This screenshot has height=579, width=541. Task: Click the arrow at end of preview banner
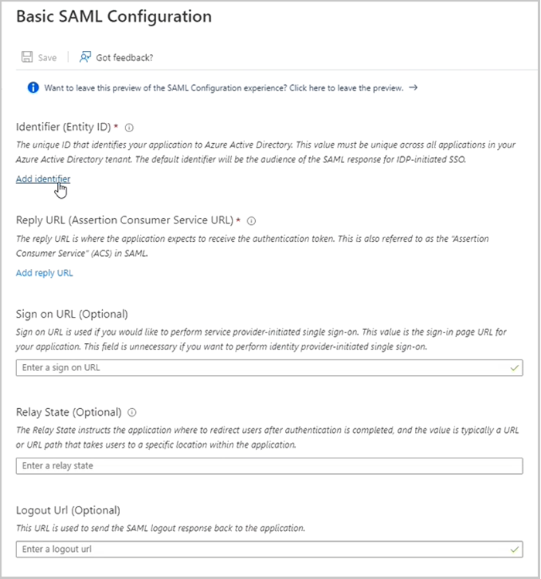pyautogui.click(x=413, y=88)
